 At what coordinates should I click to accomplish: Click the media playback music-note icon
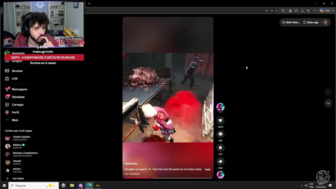point(290,10)
